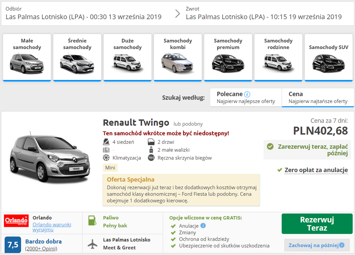Image resolution: width=355 pixels, height=255 pixels.
Task: Switch to the Polecane sorting tab
Action: [246, 98]
